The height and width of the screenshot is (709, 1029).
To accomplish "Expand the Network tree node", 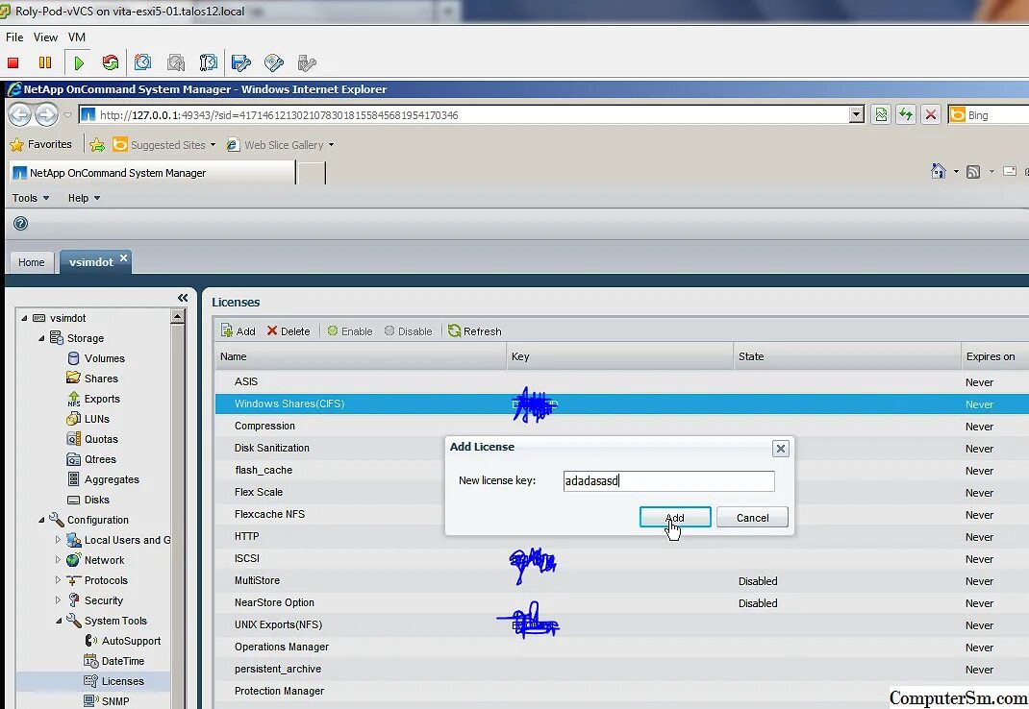I will point(58,560).
